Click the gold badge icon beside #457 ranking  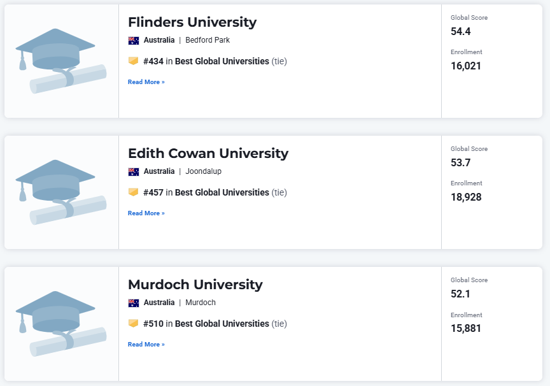pos(133,192)
